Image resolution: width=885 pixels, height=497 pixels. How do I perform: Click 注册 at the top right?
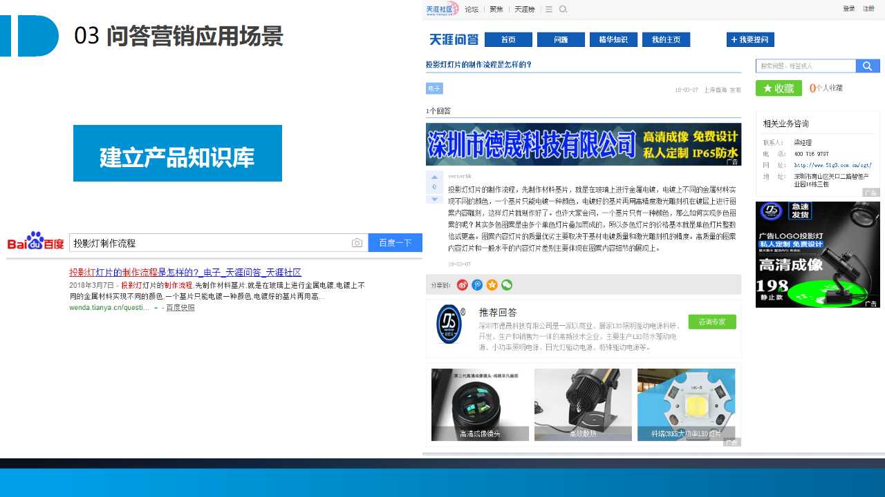click(x=869, y=9)
